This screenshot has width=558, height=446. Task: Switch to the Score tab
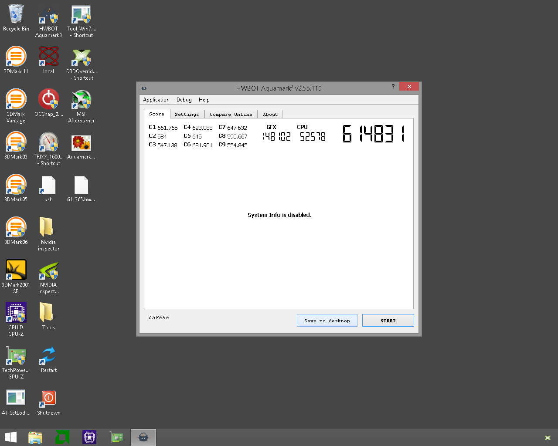point(157,114)
